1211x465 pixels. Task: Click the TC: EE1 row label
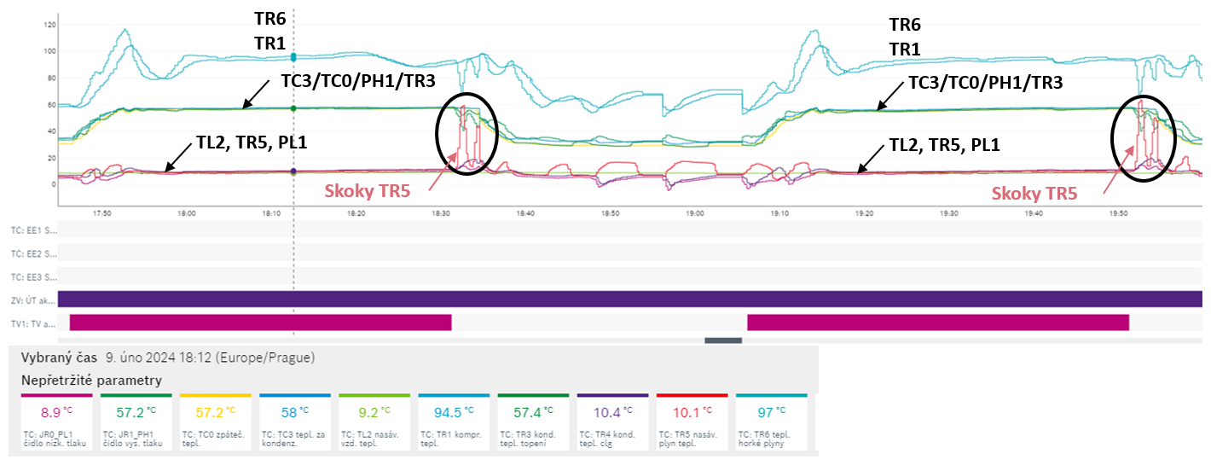point(33,230)
